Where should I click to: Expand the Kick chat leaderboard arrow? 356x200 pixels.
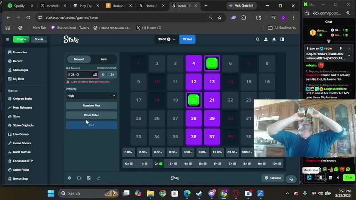point(329,41)
